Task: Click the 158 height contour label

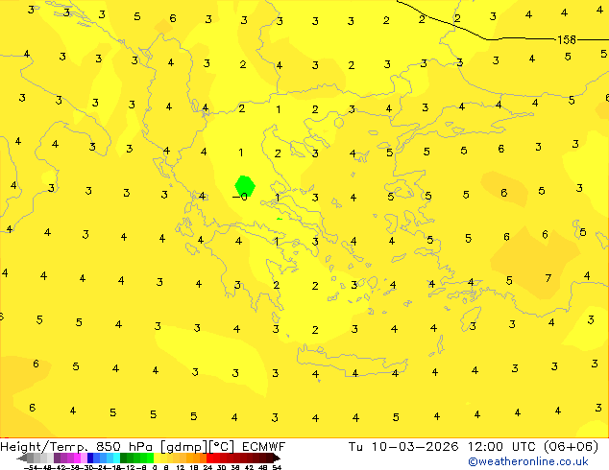Action: tap(567, 39)
